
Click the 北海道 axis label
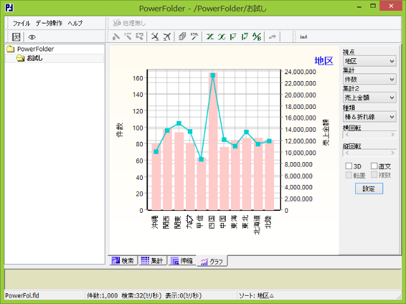coord(257,225)
